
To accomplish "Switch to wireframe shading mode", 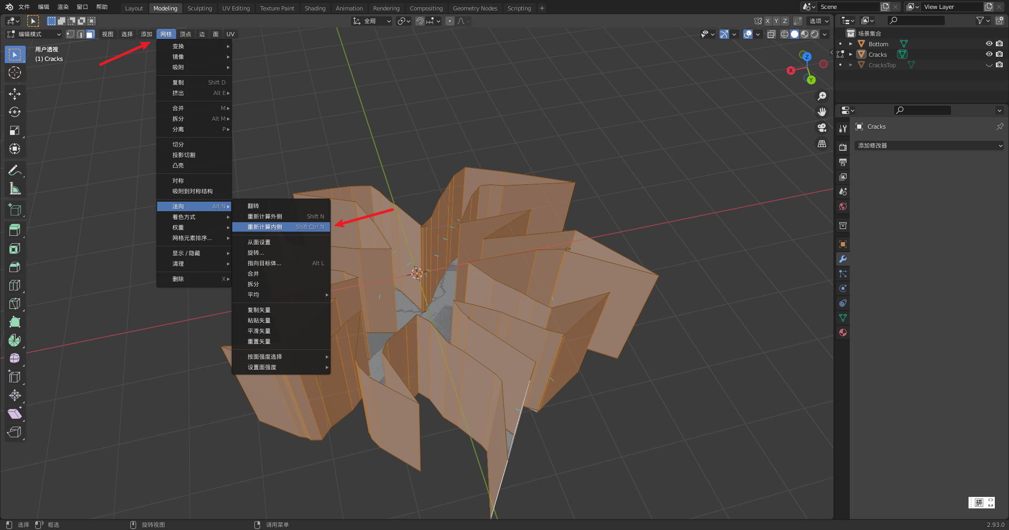I will (785, 34).
